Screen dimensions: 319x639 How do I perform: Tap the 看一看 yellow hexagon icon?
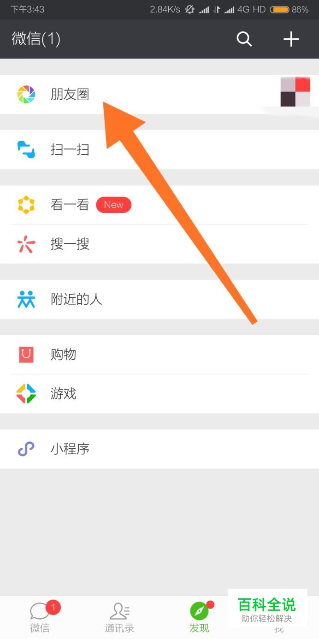point(26,205)
